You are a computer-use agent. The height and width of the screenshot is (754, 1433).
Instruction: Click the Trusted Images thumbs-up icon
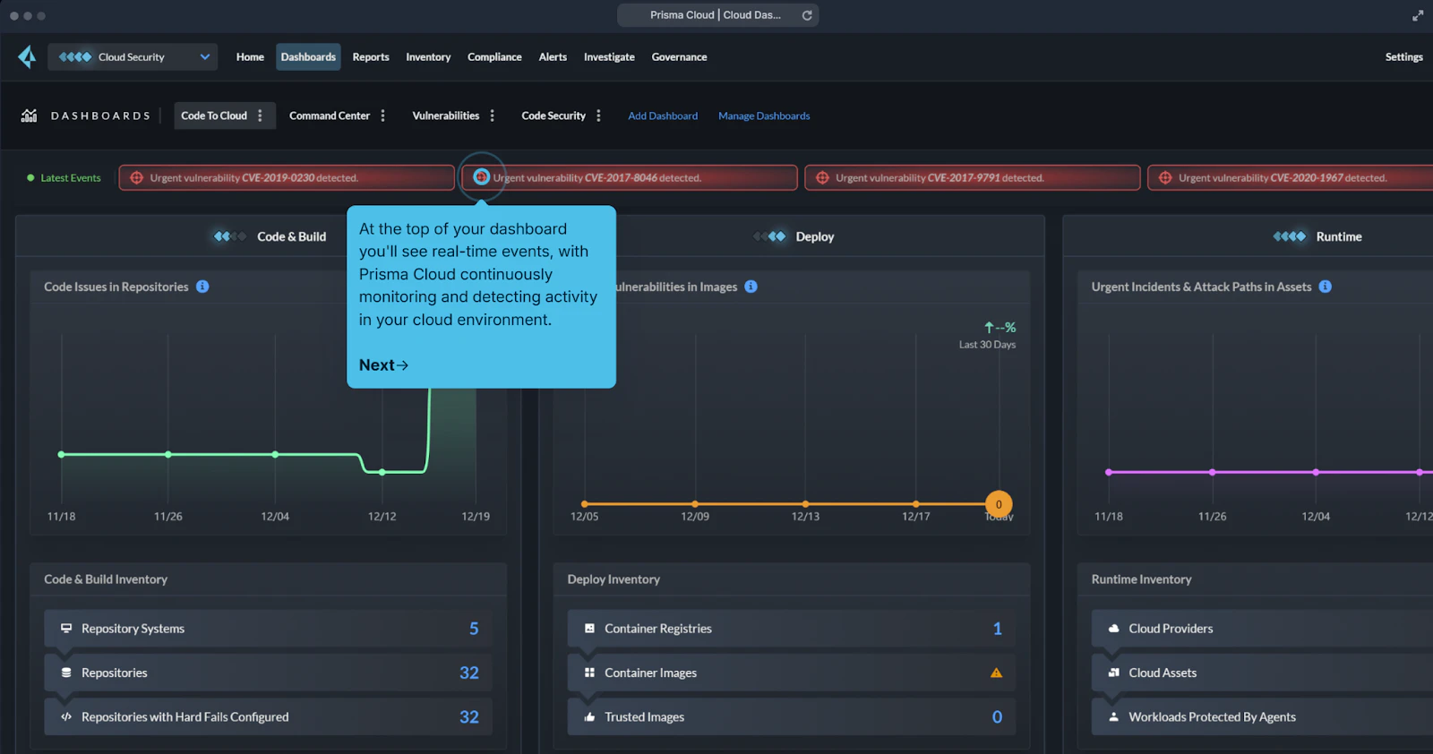[x=589, y=716]
